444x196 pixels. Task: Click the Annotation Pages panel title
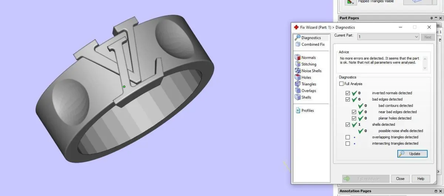click(355, 191)
